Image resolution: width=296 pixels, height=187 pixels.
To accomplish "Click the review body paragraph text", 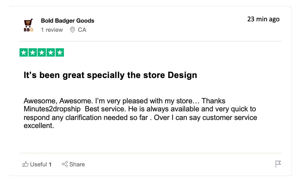I will [140, 113].
